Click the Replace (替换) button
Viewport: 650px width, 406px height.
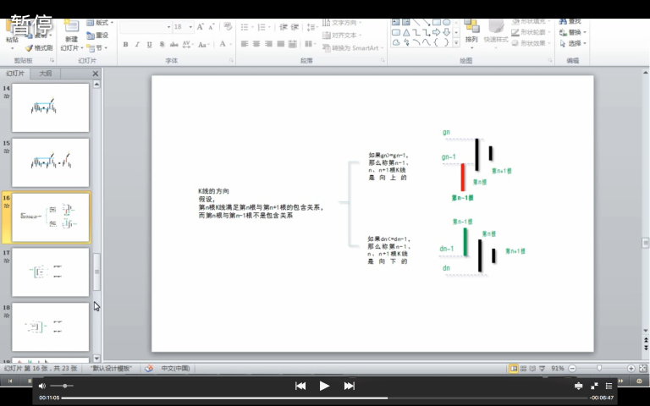(x=575, y=32)
